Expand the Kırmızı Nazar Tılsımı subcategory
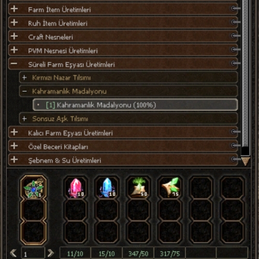 pyautogui.click(x=128, y=78)
